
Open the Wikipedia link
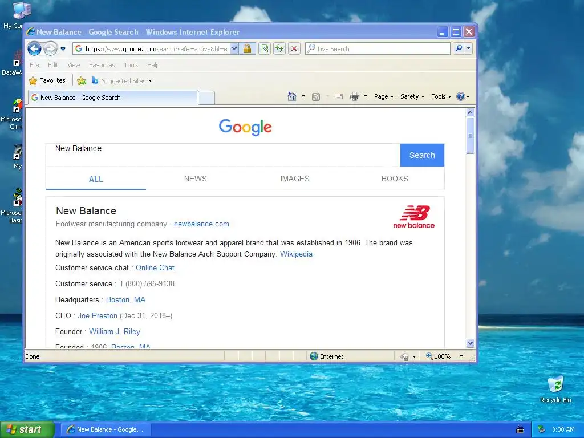pyautogui.click(x=296, y=254)
